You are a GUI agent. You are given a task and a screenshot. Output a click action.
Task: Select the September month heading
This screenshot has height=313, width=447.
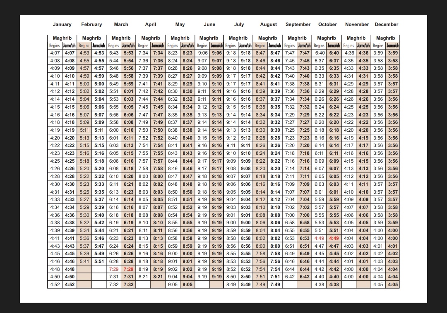click(298, 24)
